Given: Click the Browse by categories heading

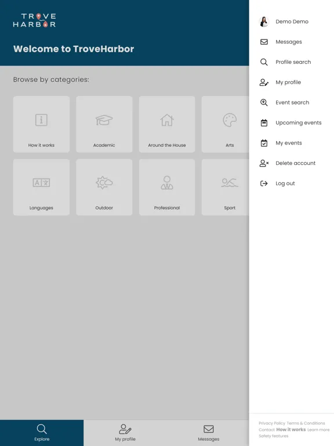Looking at the screenshot, I should (x=51, y=80).
